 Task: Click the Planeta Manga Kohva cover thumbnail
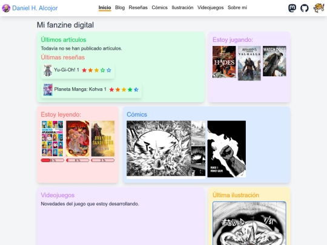(48, 90)
